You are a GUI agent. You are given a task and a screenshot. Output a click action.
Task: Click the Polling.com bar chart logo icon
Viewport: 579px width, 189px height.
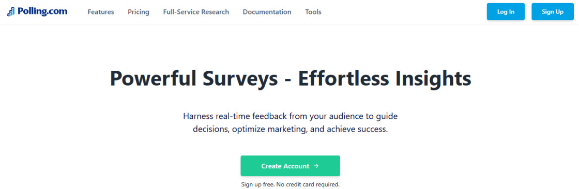pyautogui.click(x=11, y=11)
